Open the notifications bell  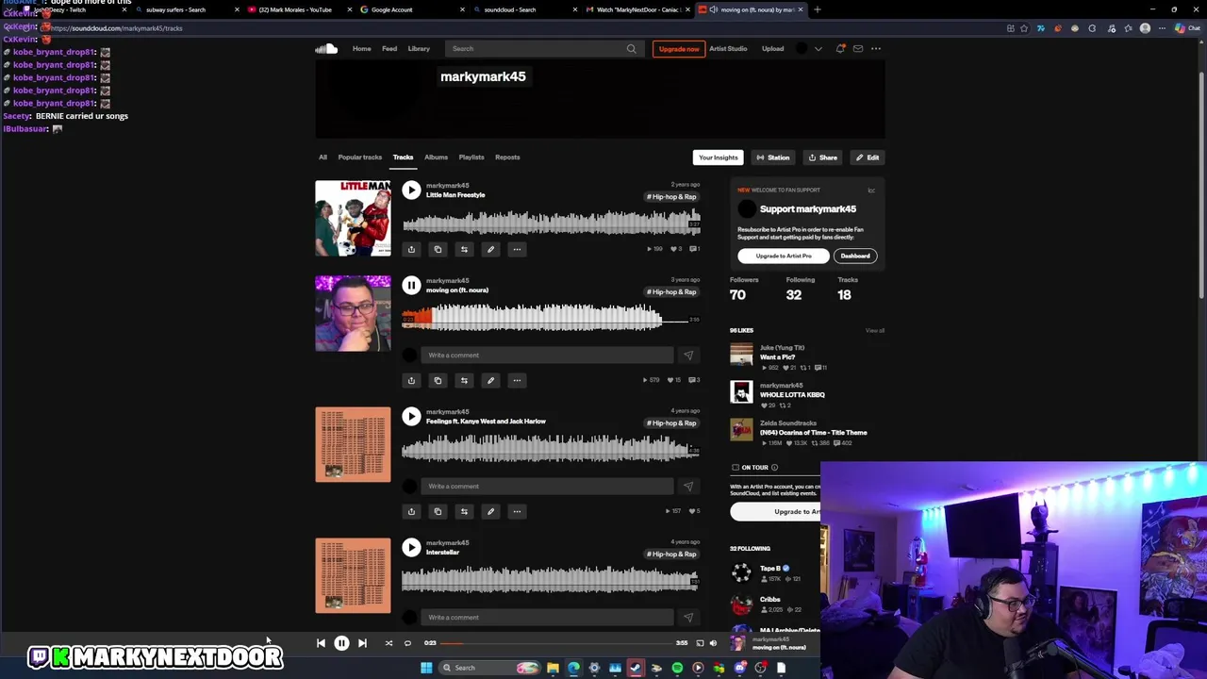pyautogui.click(x=840, y=48)
